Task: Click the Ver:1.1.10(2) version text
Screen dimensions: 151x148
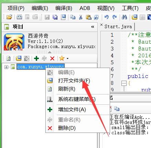Action: click(x=45, y=41)
